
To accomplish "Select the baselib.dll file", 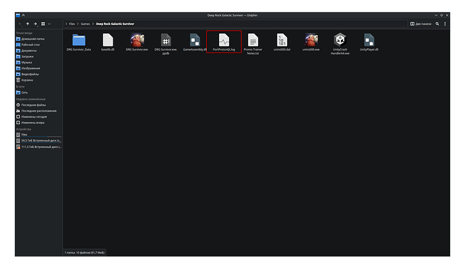I will [x=107, y=40].
